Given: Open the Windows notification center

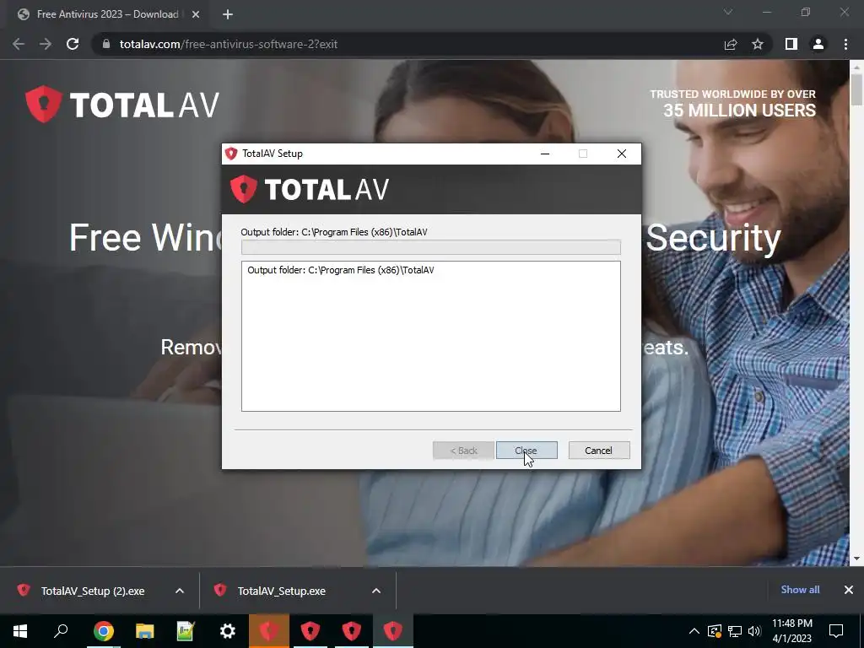Looking at the screenshot, I should point(836,631).
